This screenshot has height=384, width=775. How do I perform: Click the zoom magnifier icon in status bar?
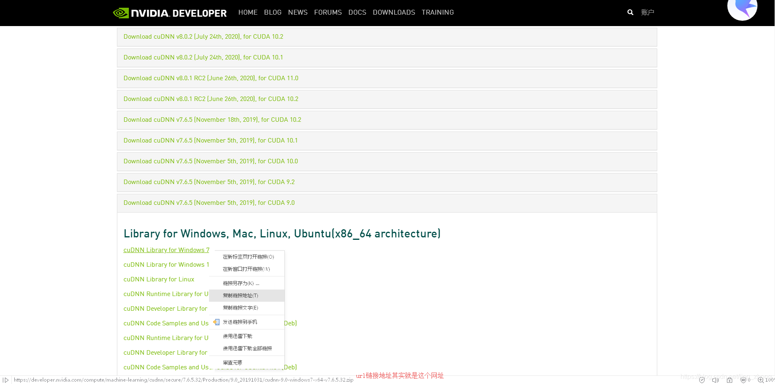pos(760,380)
